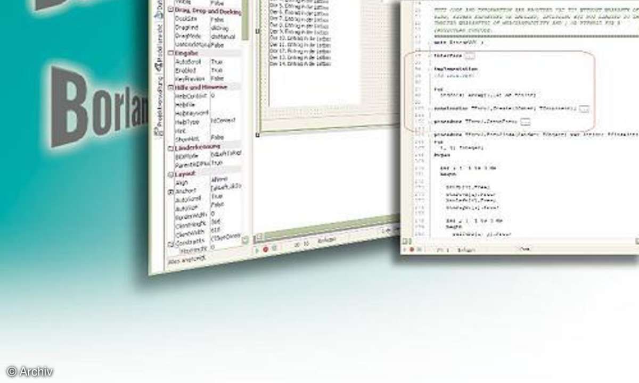Select the ParentBiDiMode property row
The height and width of the screenshot is (383, 639).
[x=207, y=163]
